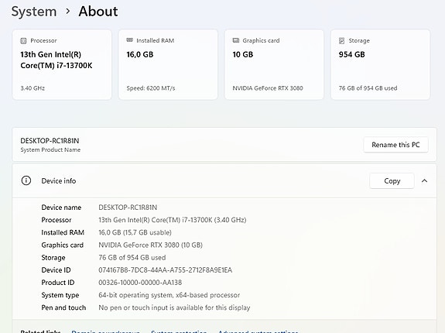Viewport: 445px width, 333px height.
Task: Open the RTX 3080 Graphics card tile
Action: (x=274, y=65)
